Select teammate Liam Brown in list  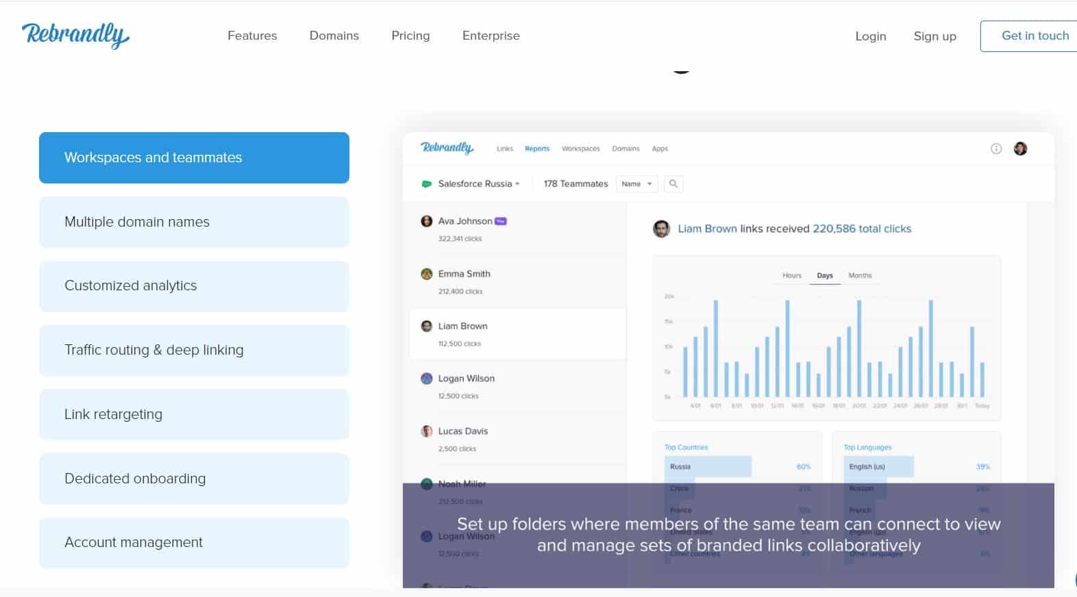(518, 334)
